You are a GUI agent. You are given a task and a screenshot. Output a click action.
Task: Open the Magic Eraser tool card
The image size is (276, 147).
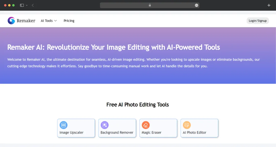(158, 128)
